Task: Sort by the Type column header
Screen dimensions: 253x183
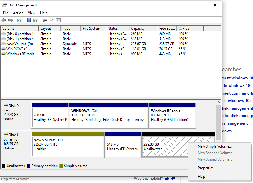Action: 71,29
